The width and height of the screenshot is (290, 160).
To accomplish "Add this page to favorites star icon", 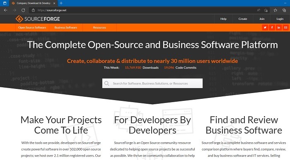I will point(266,10).
